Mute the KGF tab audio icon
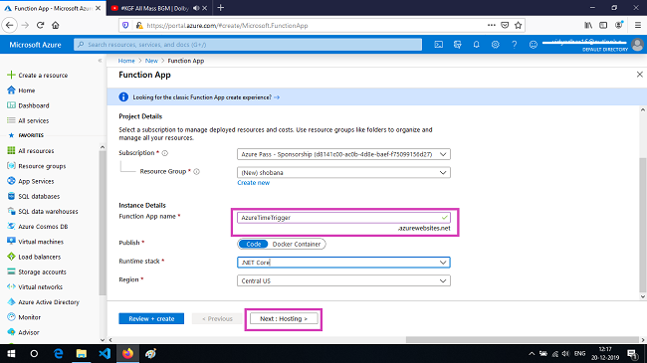The height and width of the screenshot is (363, 647). point(196,8)
